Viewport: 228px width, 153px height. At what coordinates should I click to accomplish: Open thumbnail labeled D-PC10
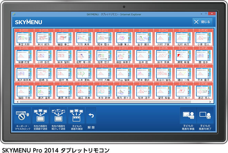pyautogui.click(x=64, y=55)
